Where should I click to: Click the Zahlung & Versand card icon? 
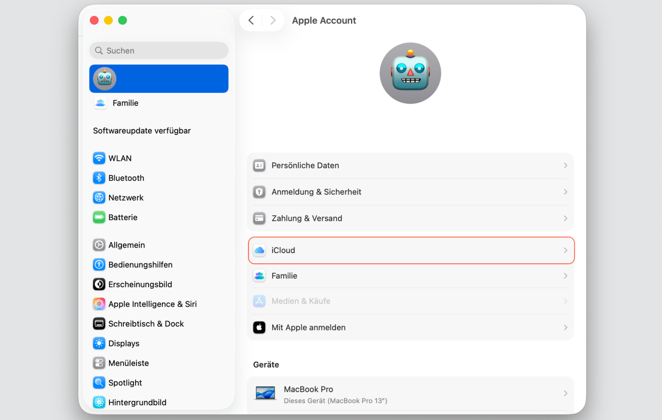(259, 218)
